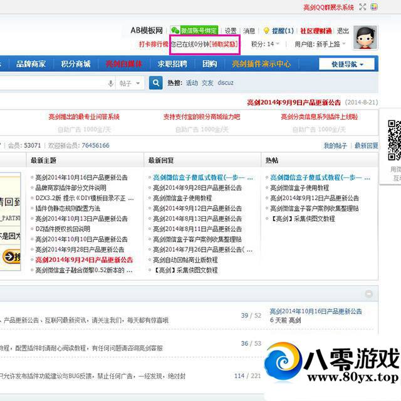Click the green WeChat account binding icon

pos(175,31)
